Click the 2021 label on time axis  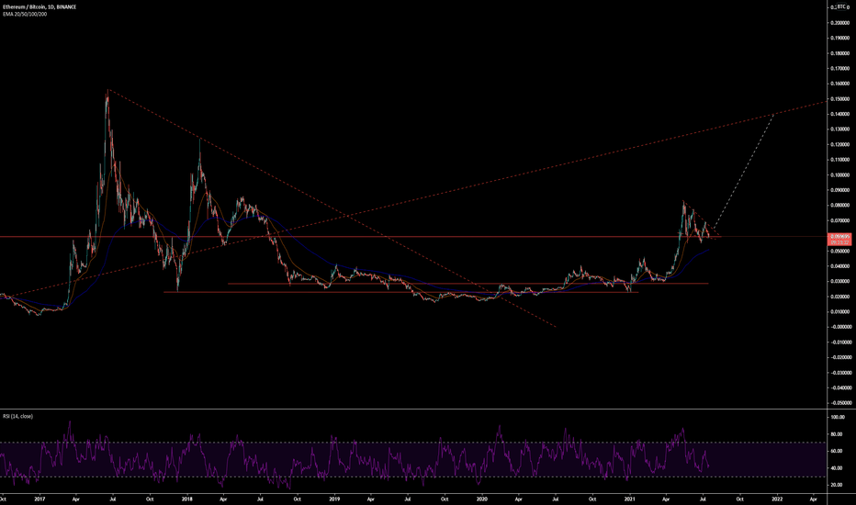click(x=629, y=499)
